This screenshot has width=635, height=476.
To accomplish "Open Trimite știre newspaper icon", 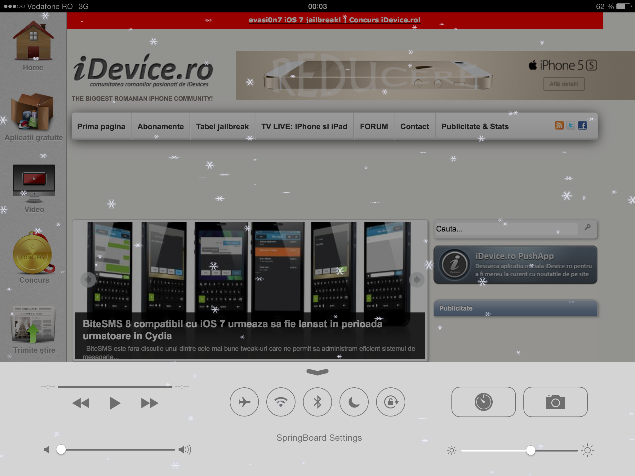I will point(33,324).
